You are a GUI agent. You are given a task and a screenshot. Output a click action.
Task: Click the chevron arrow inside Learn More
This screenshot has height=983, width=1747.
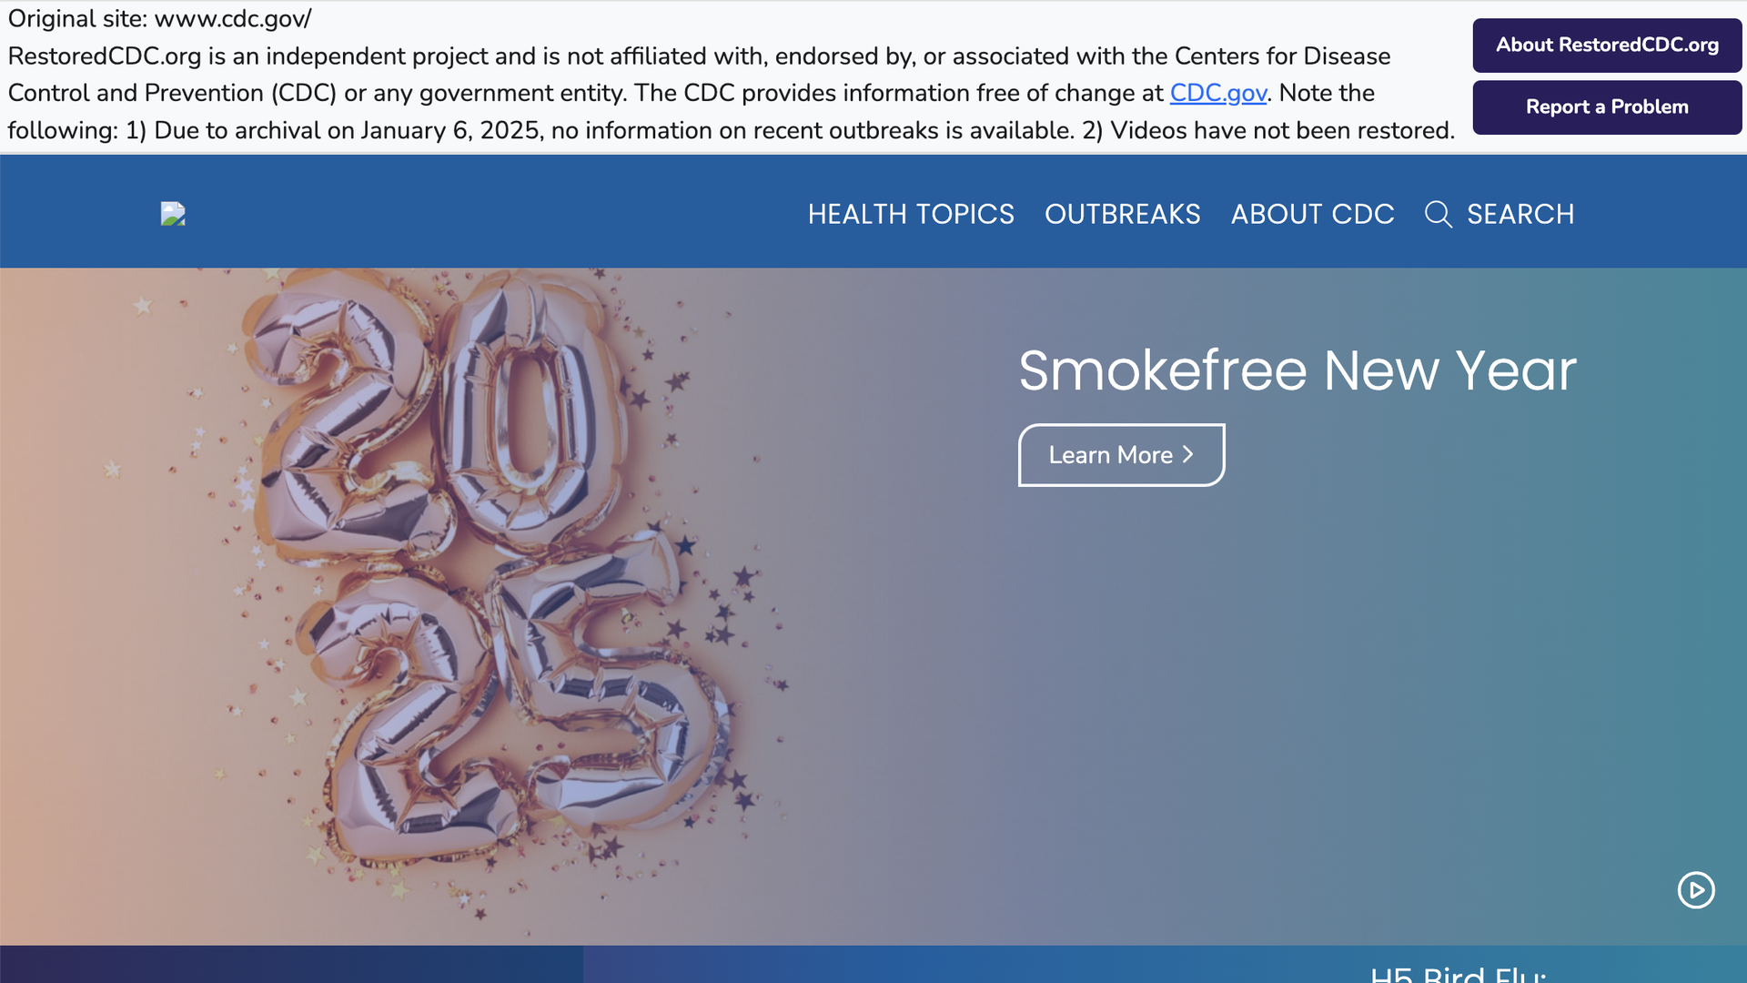tap(1188, 455)
